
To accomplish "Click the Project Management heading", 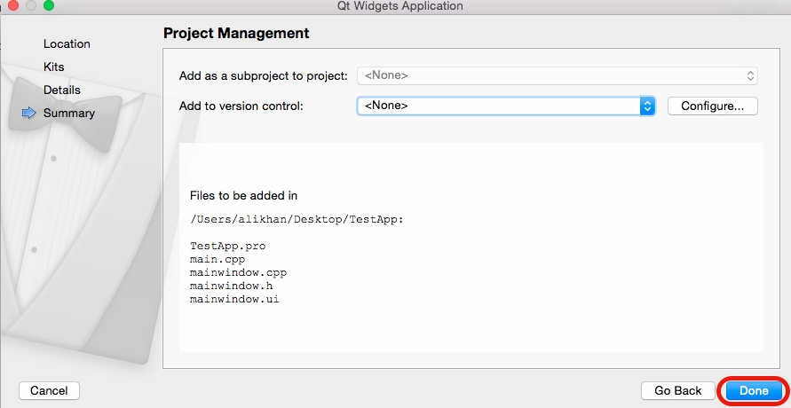I will pos(236,33).
